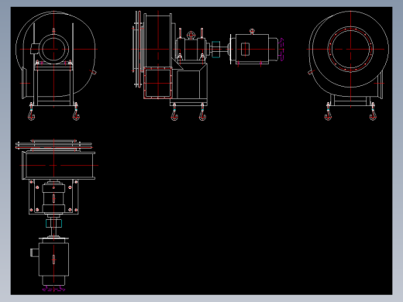Select the circular shaft opening in top-left view

[53, 49]
